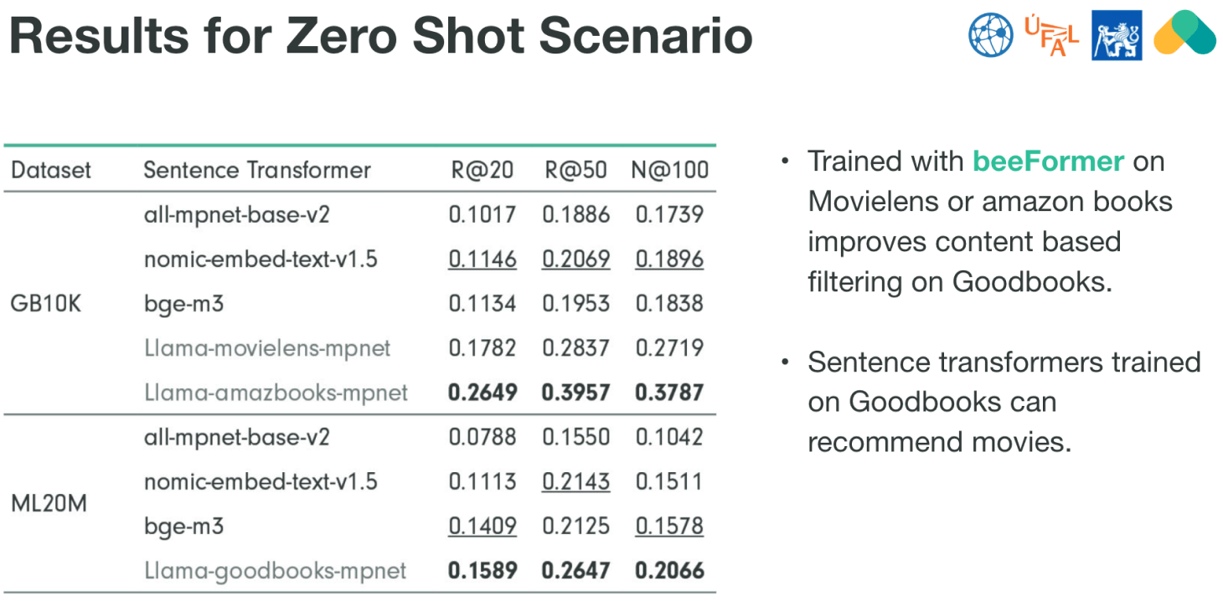Click the bold 0.2066 N@100 value
The width and height of the screenshot is (1223, 601).
669,571
